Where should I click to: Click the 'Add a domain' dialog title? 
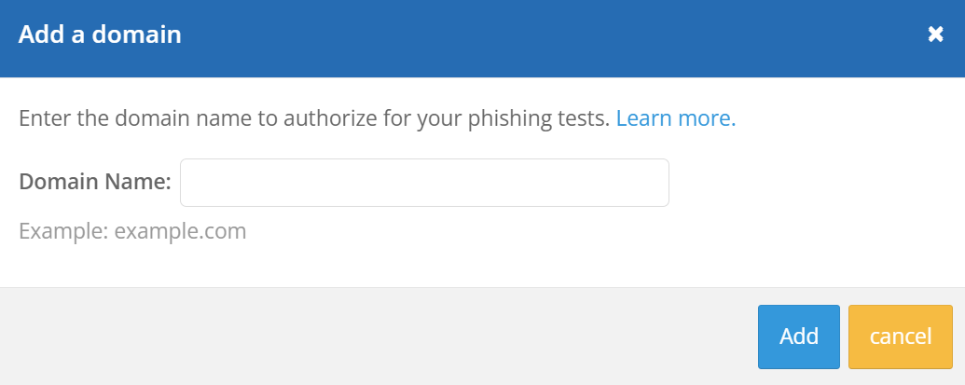coord(100,35)
